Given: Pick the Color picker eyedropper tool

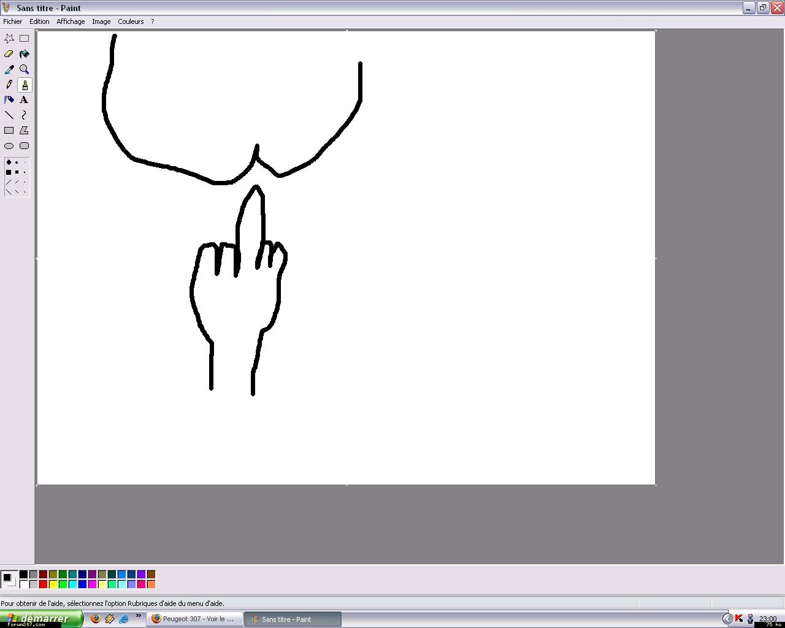Looking at the screenshot, I should 9,69.
